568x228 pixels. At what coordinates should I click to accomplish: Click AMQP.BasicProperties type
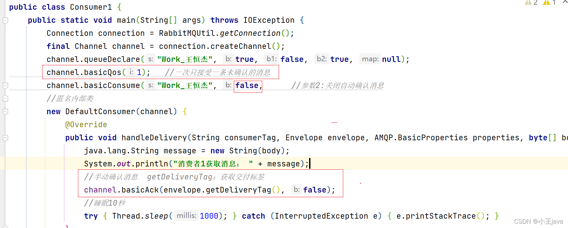coord(421,138)
